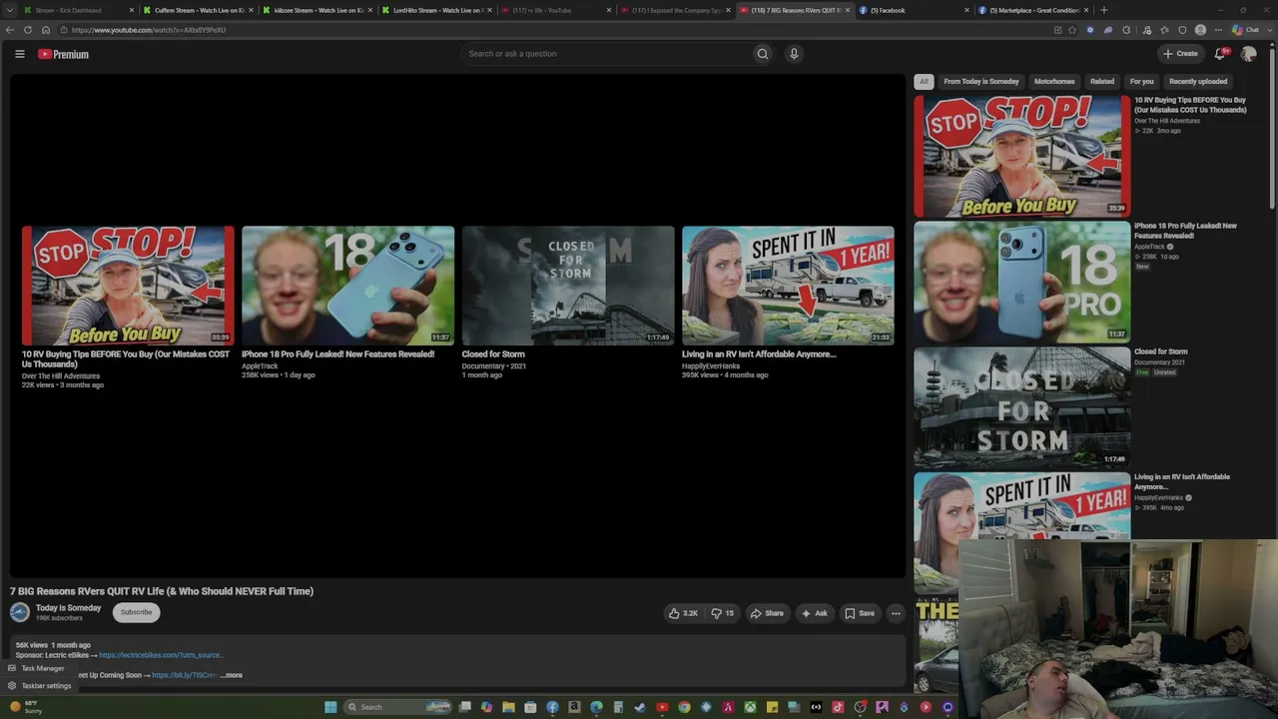Click the Create button
The height and width of the screenshot is (719, 1278).
(x=1180, y=54)
